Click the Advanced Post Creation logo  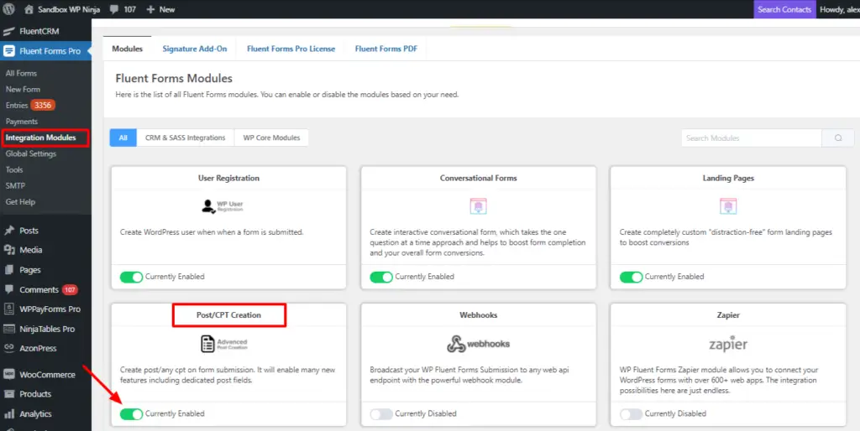pyautogui.click(x=223, y=344)
